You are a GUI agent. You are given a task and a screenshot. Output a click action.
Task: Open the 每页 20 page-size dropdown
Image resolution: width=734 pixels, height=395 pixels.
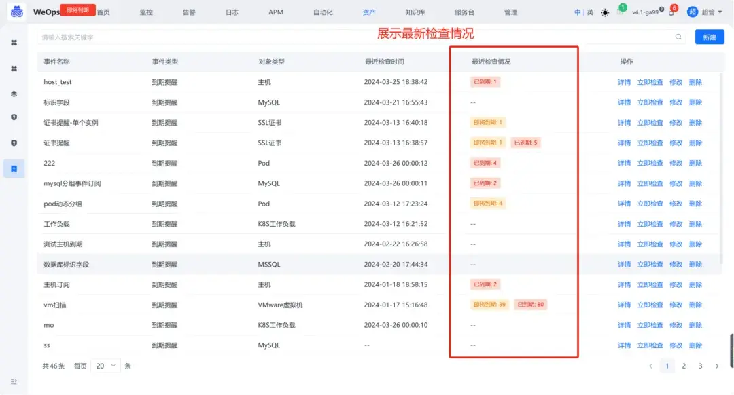point(105,366)
